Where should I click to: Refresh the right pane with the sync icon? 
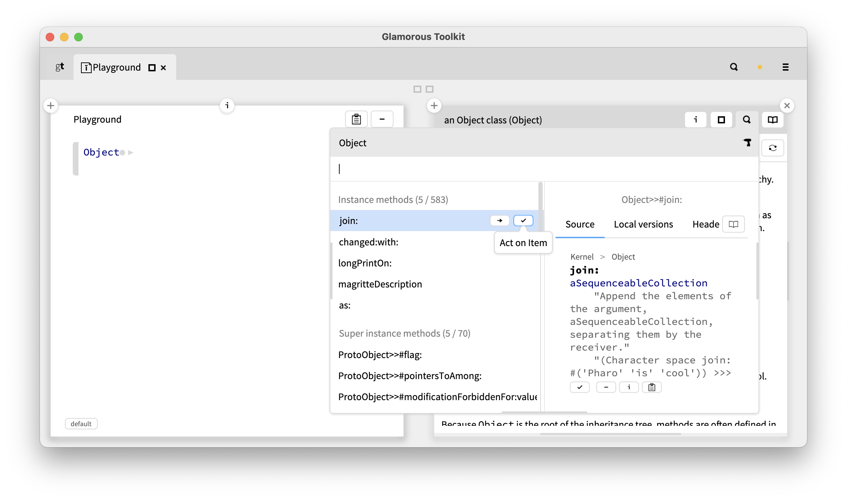coord(772,147)
